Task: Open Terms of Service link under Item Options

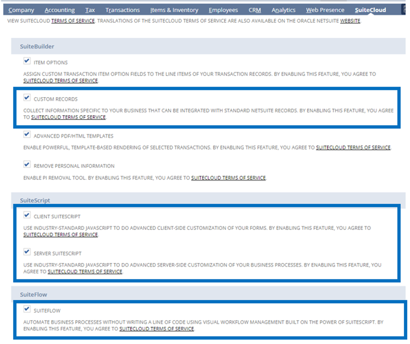Action: (61, 81)
